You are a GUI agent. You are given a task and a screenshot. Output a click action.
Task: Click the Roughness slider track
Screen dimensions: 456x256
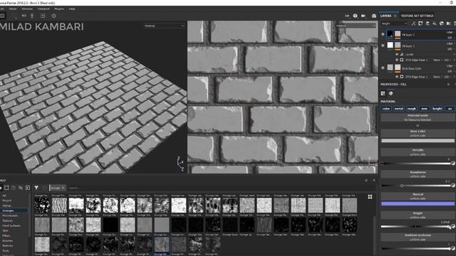(x=416, y=186)
